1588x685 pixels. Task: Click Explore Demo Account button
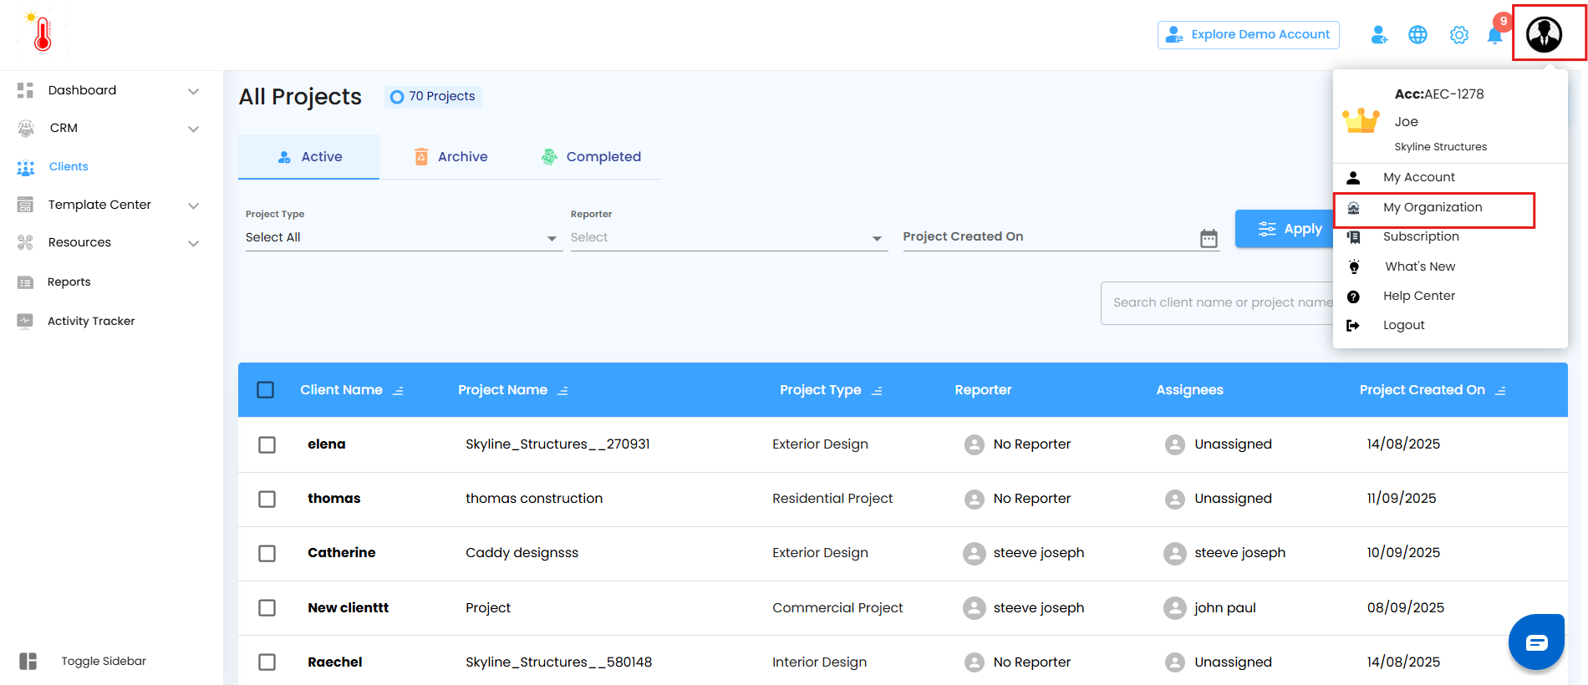click(1248, 34)
